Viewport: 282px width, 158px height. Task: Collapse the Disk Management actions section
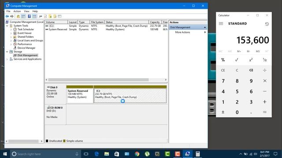pyautogui.click(x=205, y=27)
